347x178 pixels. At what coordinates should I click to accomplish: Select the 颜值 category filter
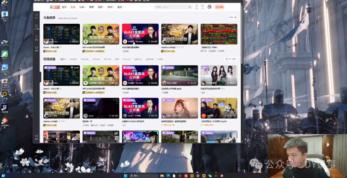click(117, 59)
